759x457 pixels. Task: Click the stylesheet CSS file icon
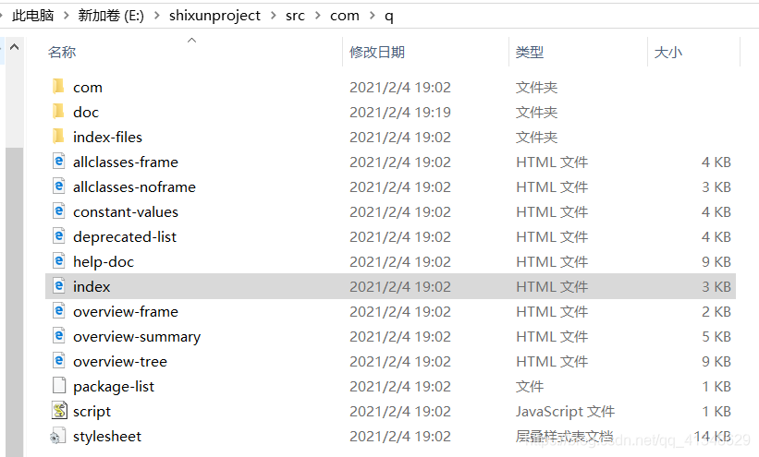pyautogui.click(x=57, y=436)
